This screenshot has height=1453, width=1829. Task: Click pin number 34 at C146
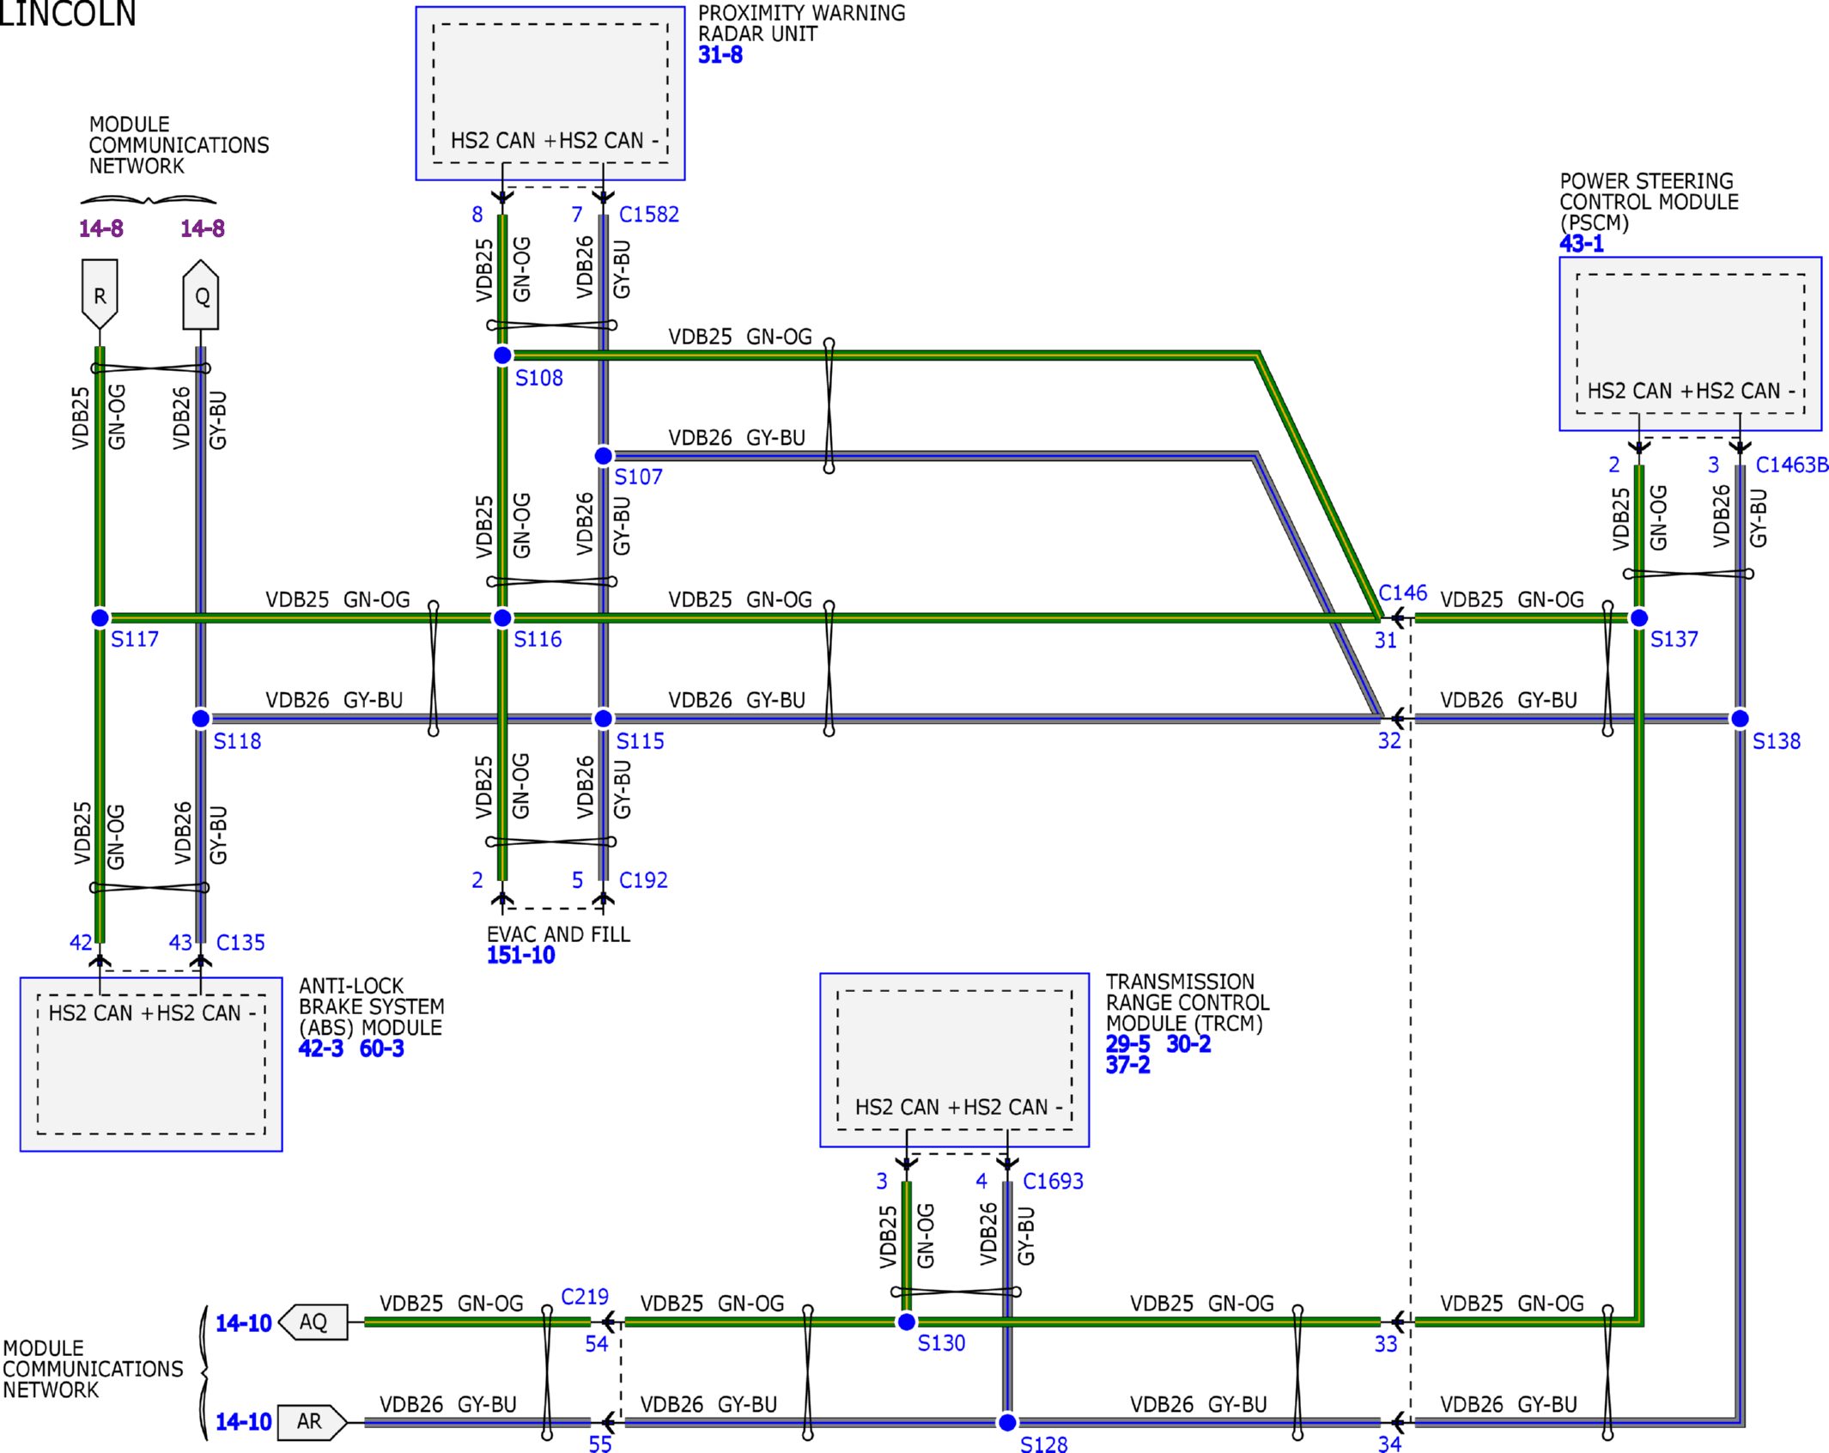pos(1389,1444)
